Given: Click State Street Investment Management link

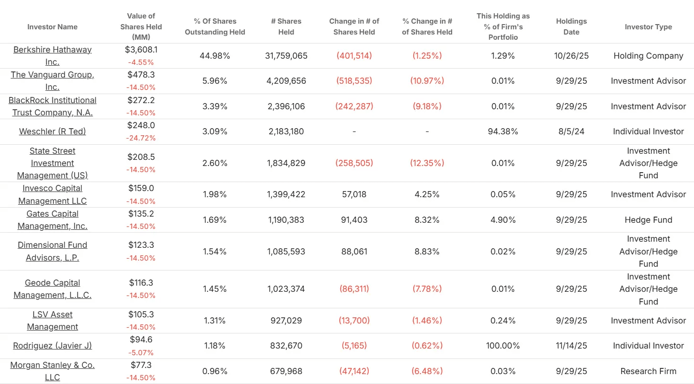Looking at the screenshot, I should 52,163.
